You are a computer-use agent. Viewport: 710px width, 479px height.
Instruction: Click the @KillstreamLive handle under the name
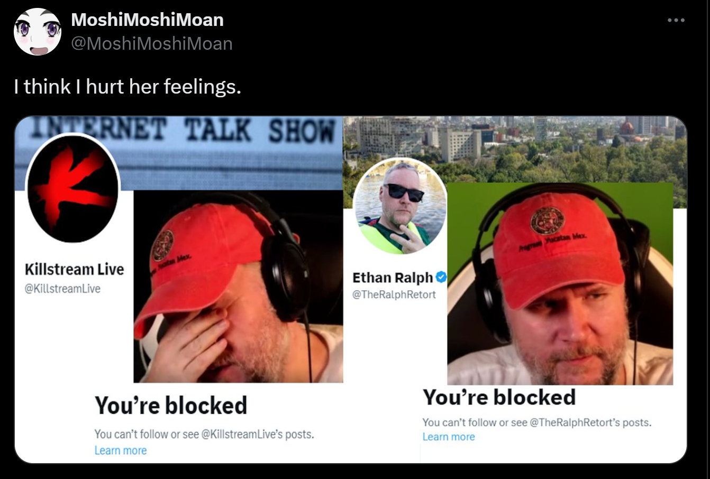click(62, 289)
